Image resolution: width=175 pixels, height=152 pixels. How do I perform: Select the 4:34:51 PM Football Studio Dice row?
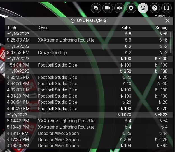(x=89, y=83)
